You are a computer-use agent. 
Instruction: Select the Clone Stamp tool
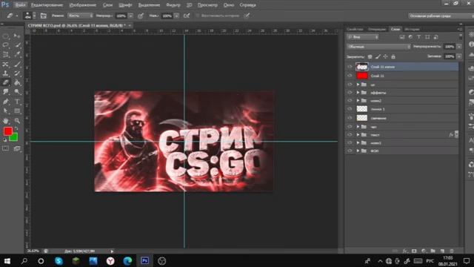(x=5, y=73)
